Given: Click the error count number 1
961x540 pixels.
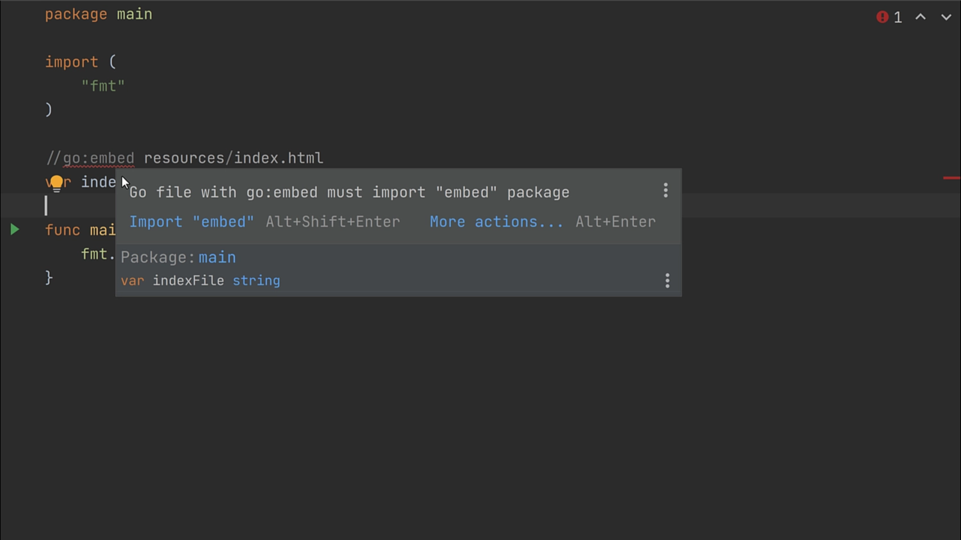Looking at the screenshot, I should pos(898,17).
